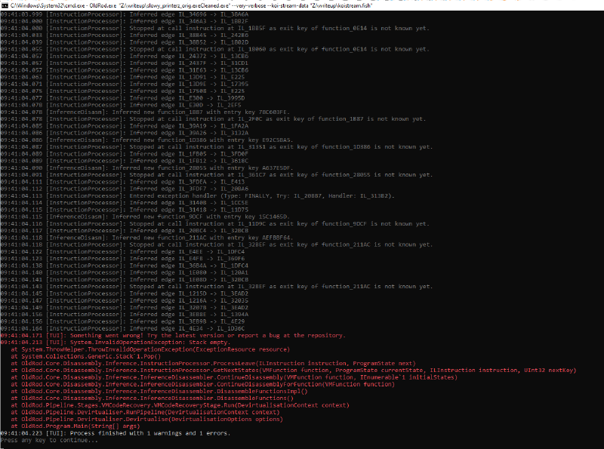The height and width of the screenshot is (449, 604).
Task: Click the VMCodeRecoveryStage.Run stack trace line
Action: [x=181, y=405]
